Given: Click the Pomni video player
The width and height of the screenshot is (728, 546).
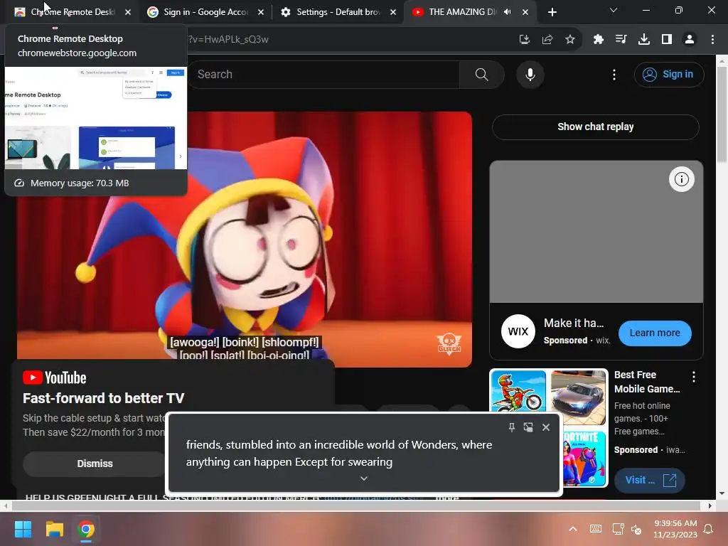Looking at the screenshot, I should pos(245,239).
